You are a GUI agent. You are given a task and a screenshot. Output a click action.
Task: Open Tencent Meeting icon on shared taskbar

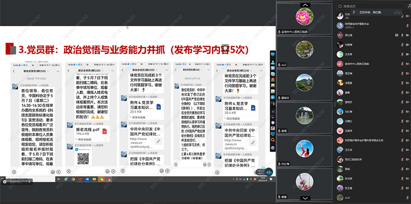(x=87, y=179)
